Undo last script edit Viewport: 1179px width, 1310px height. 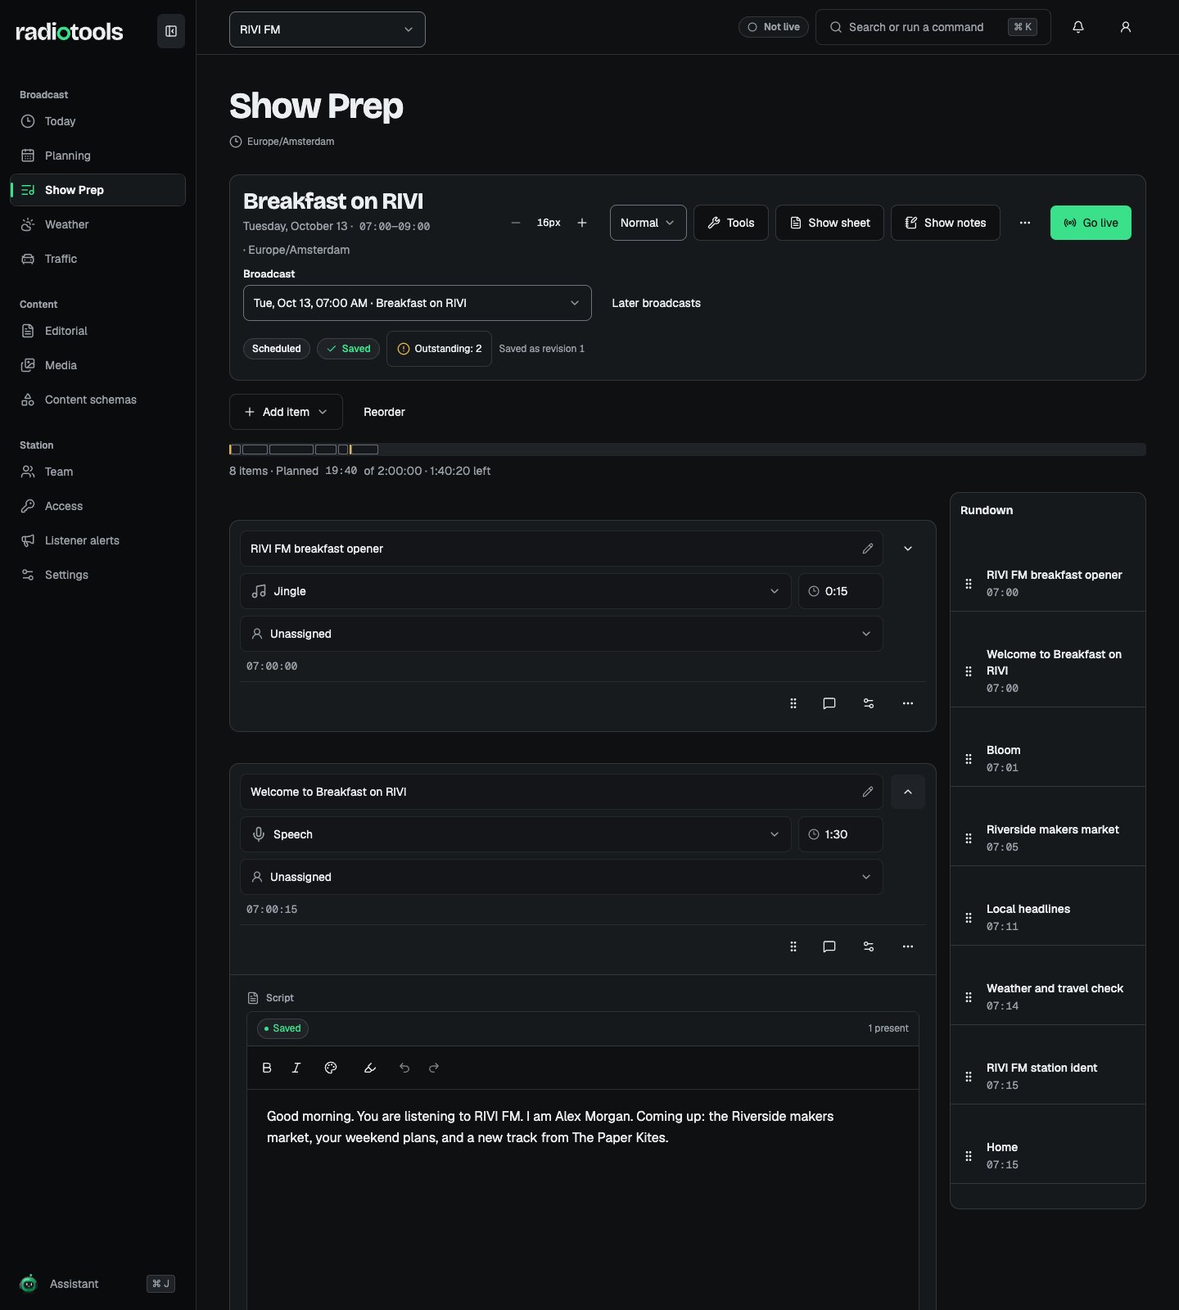(404, 1068)
